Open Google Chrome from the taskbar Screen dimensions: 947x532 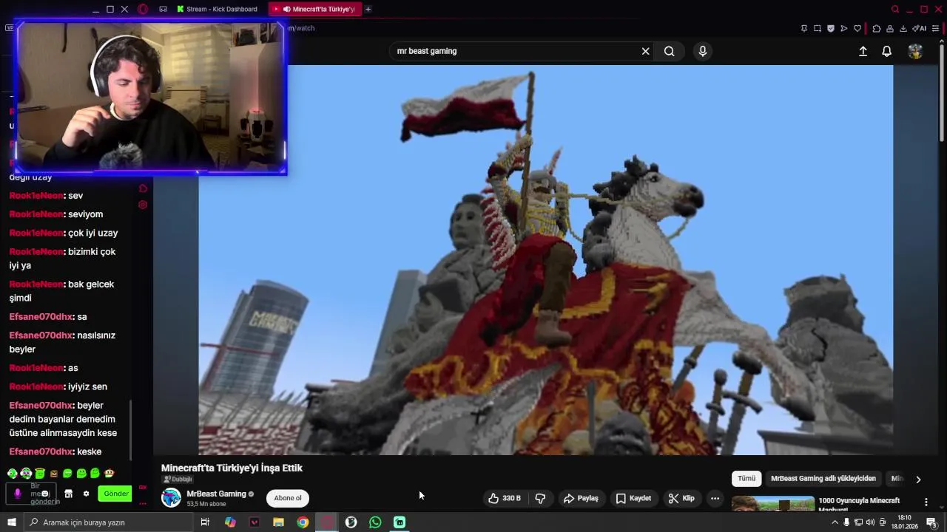coord(303,522)
